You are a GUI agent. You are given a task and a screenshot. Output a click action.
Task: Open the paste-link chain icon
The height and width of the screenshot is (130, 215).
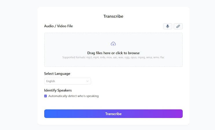[178, 26]
